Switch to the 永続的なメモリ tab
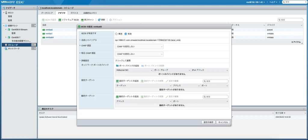The image size is (308, 140). [x=90, y=13]
